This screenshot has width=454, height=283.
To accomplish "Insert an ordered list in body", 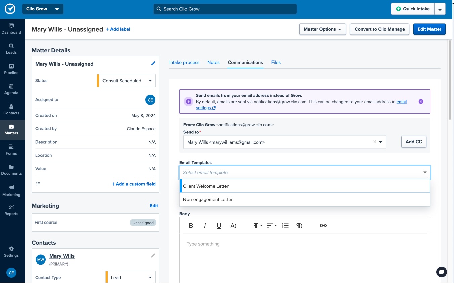I will [285, 226].
